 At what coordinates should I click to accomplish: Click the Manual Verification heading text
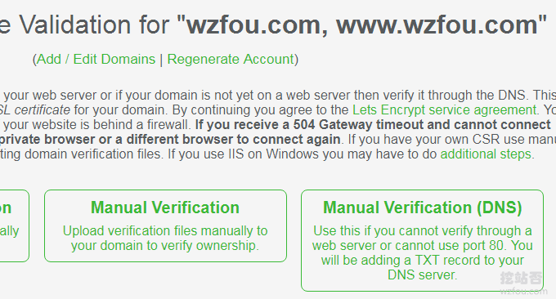[165, 208]
